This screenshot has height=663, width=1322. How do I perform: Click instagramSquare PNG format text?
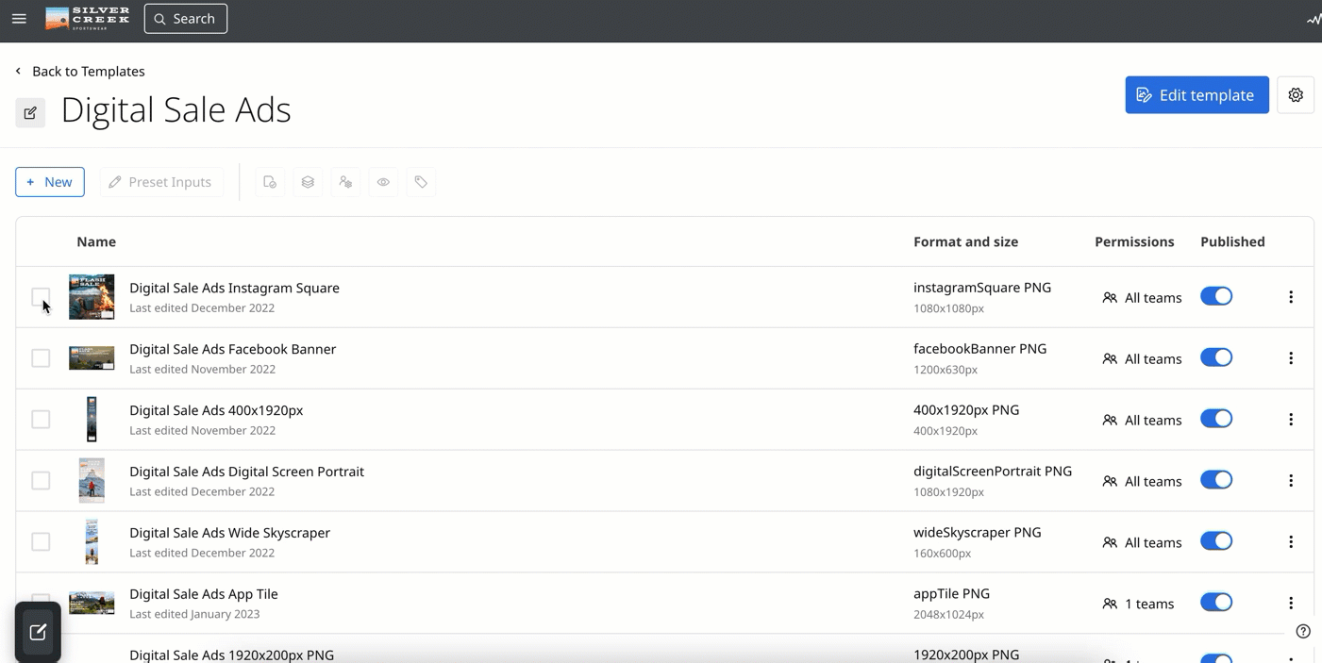coord(982,288)
